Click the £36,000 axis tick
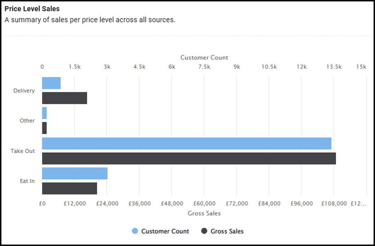The height and width of the screenshot is (246, 375). pos(140,204)
